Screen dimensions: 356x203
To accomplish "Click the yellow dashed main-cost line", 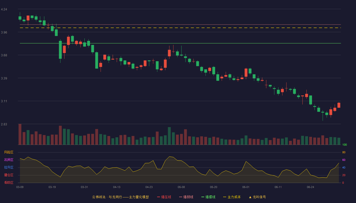I will (x=180, y=28).
